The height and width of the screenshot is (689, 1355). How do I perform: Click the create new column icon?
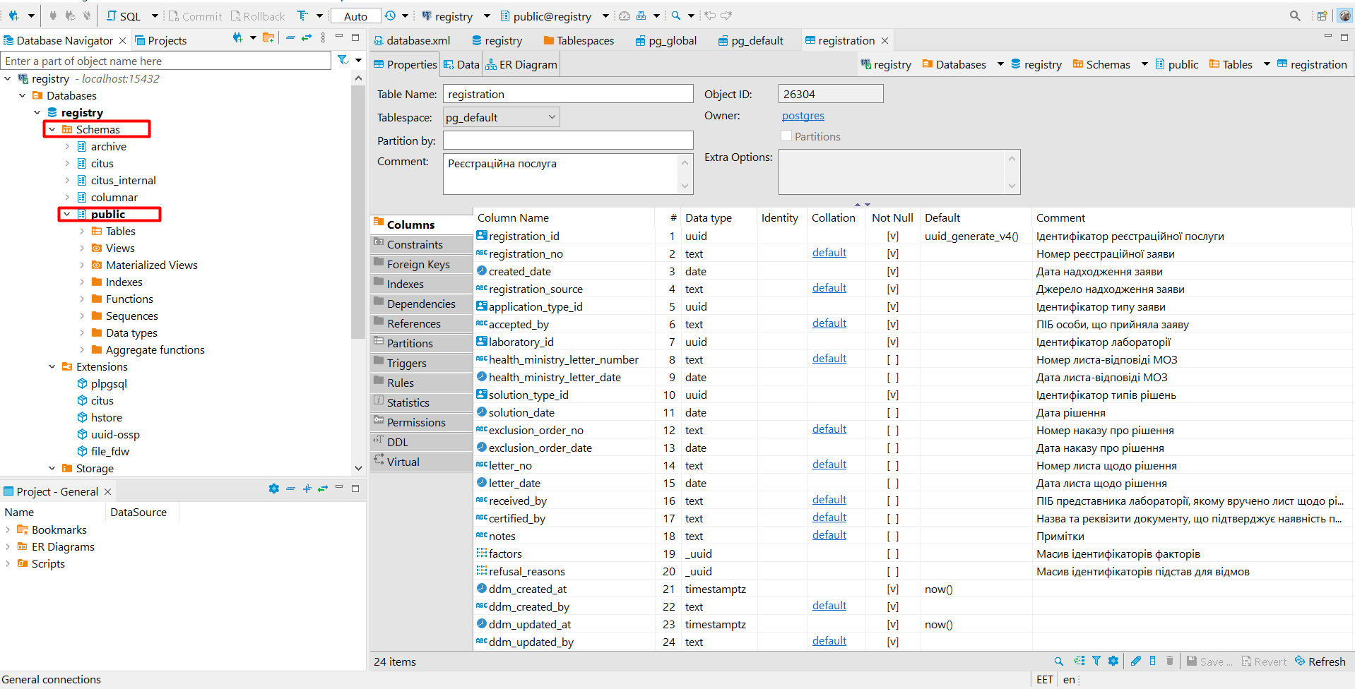(1153, 661)
